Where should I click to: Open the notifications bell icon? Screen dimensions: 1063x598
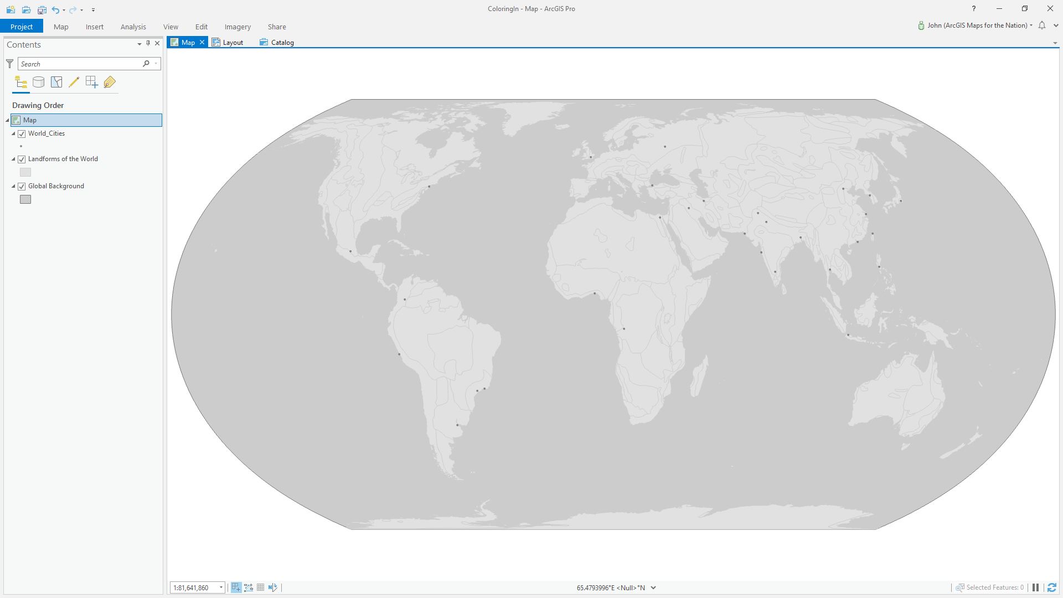[x=1042, y=25]
